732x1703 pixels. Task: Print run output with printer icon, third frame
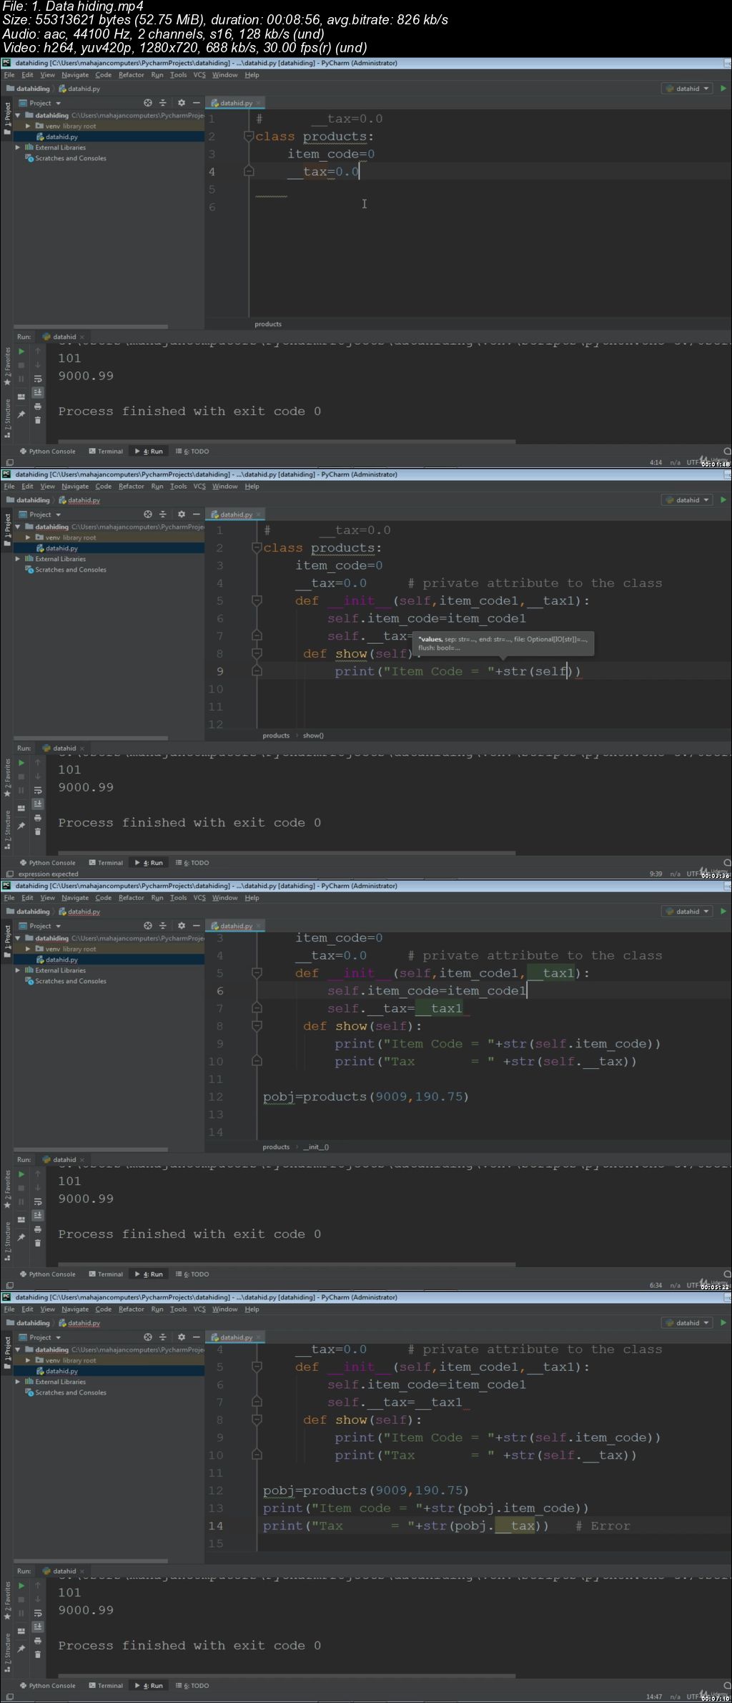click(38, 1229)
